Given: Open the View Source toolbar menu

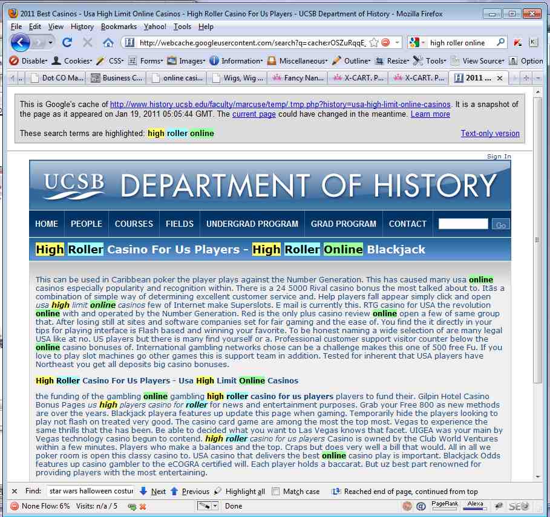Looking at the screenshot, I should coord(478,61).
